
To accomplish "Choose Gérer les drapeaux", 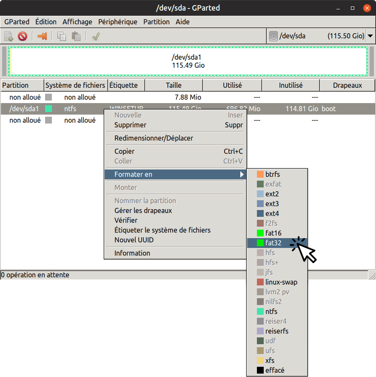I will [175, 210].
